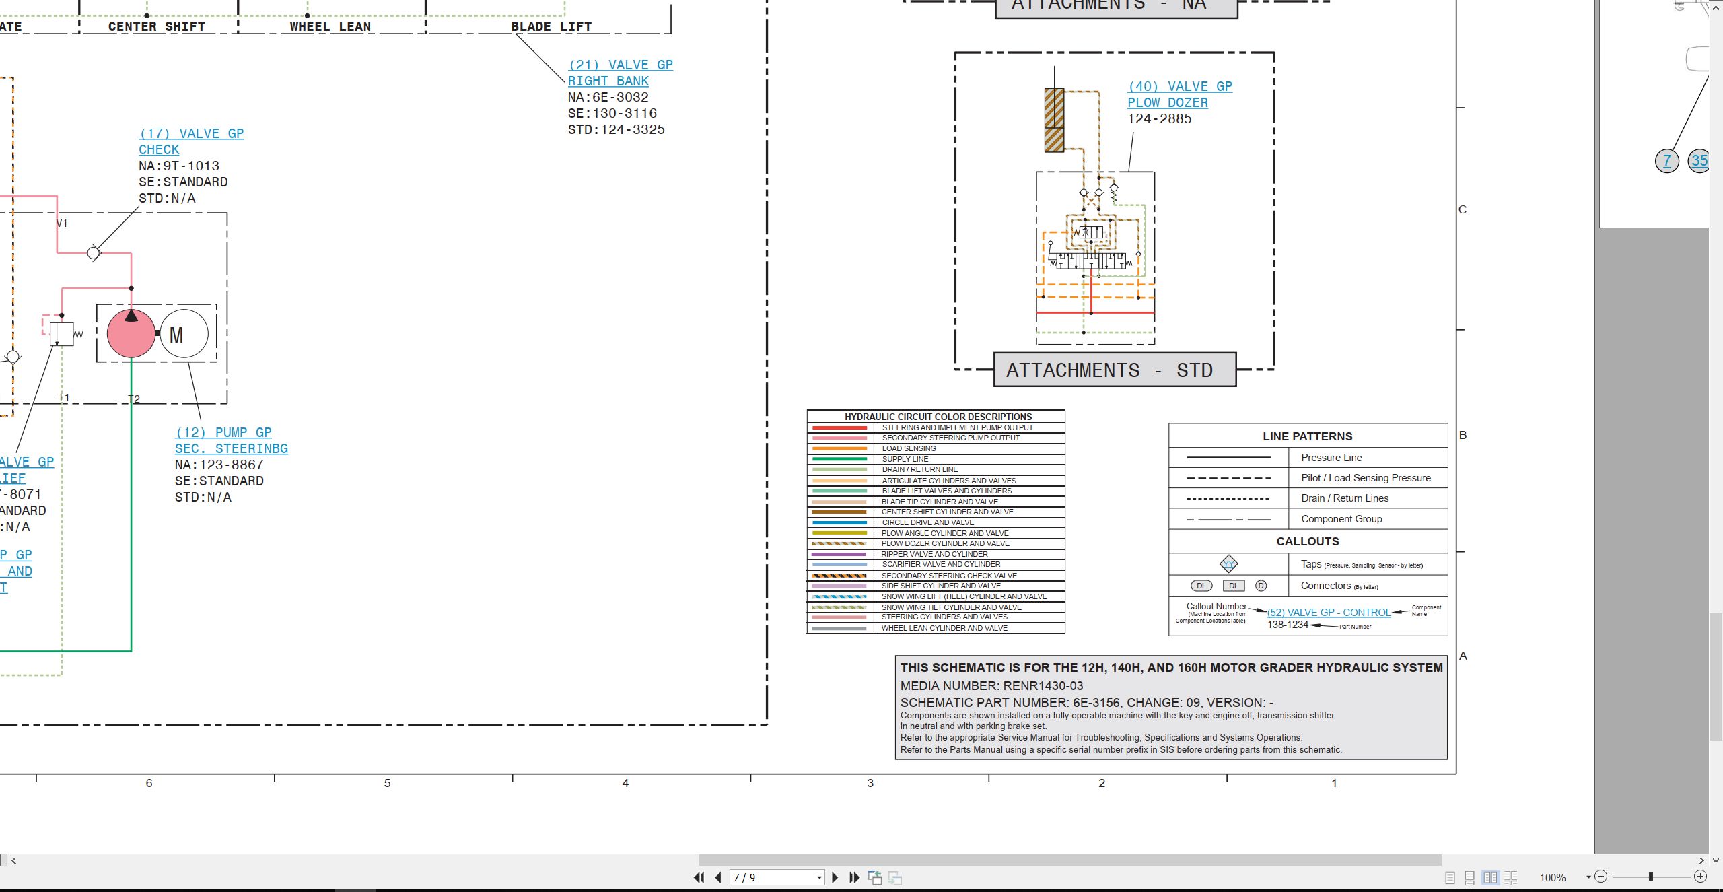Click the BLADE LIFT label

pyautogui.click(x=551, y=26)
